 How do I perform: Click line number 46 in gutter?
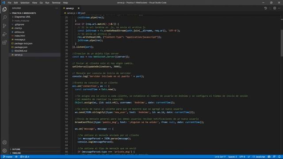pos(66,86)
